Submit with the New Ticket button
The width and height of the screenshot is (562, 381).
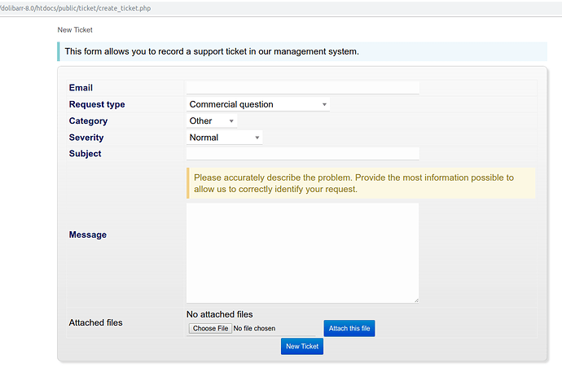click(x=302, y=346)
